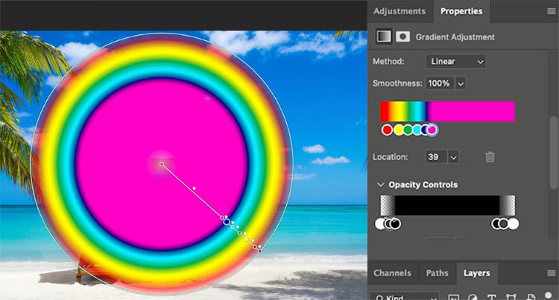559x300 pixels.
Task: Switch to the Channels tab
Action: (x=393, y=273)
